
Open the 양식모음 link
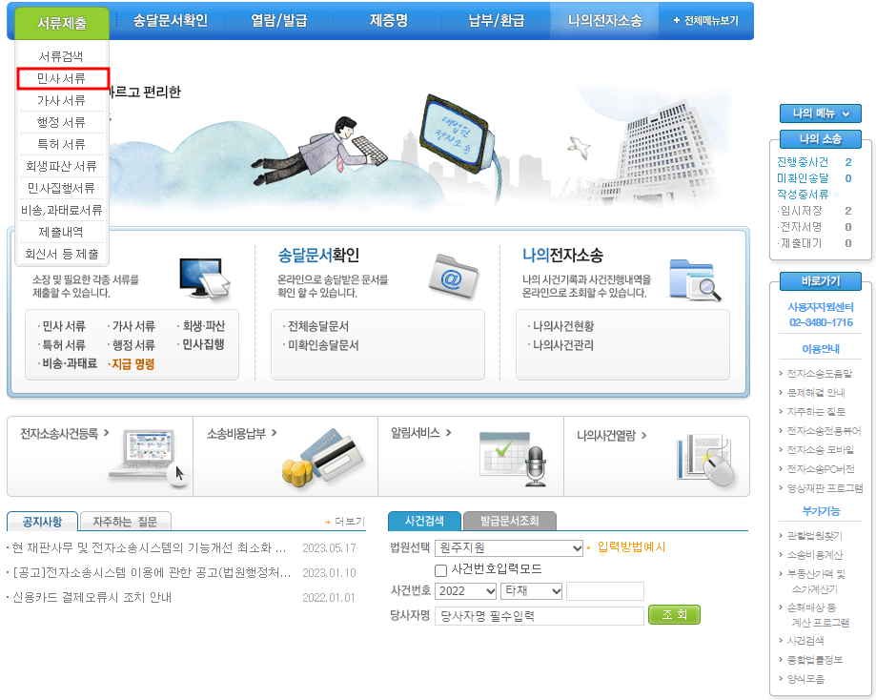point(805,679)
